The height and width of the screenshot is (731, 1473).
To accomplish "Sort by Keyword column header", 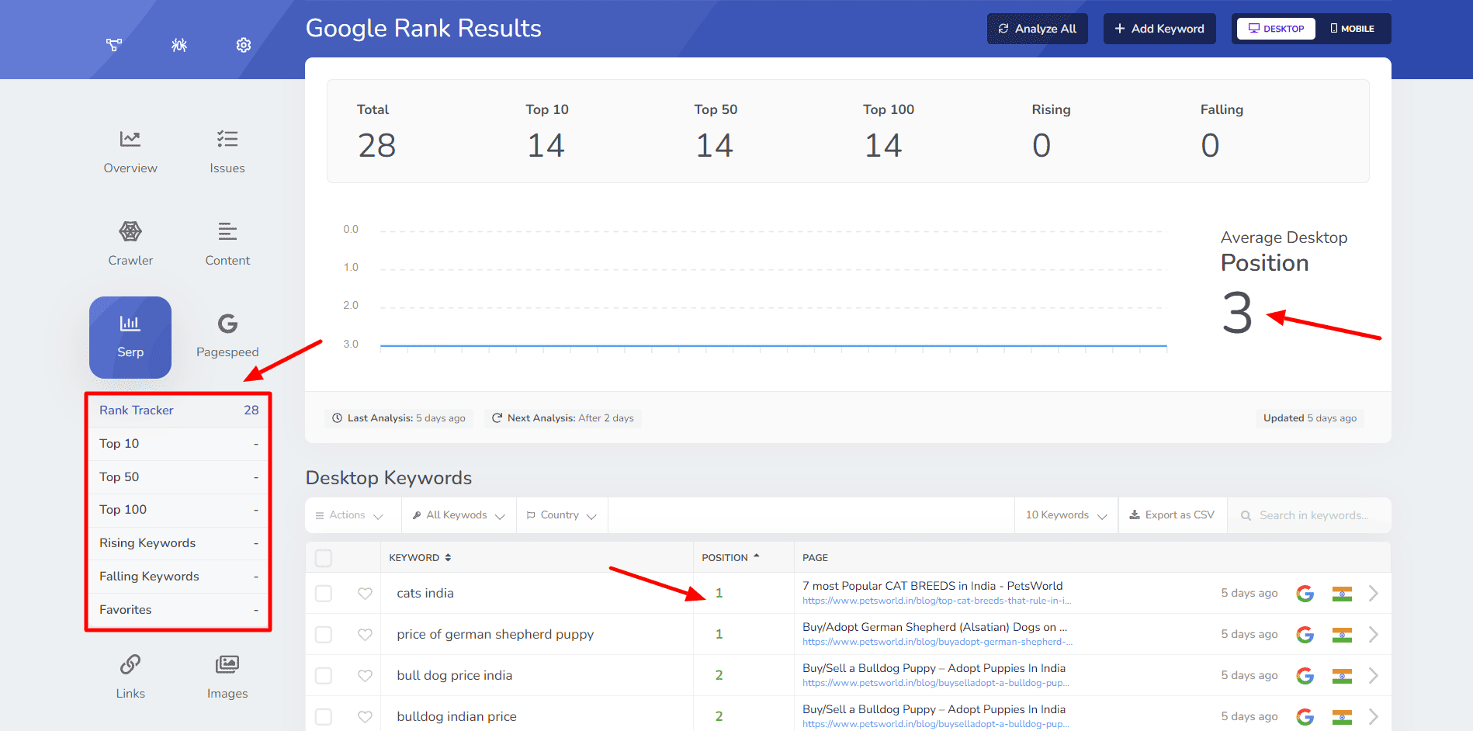I will (420, 558).
